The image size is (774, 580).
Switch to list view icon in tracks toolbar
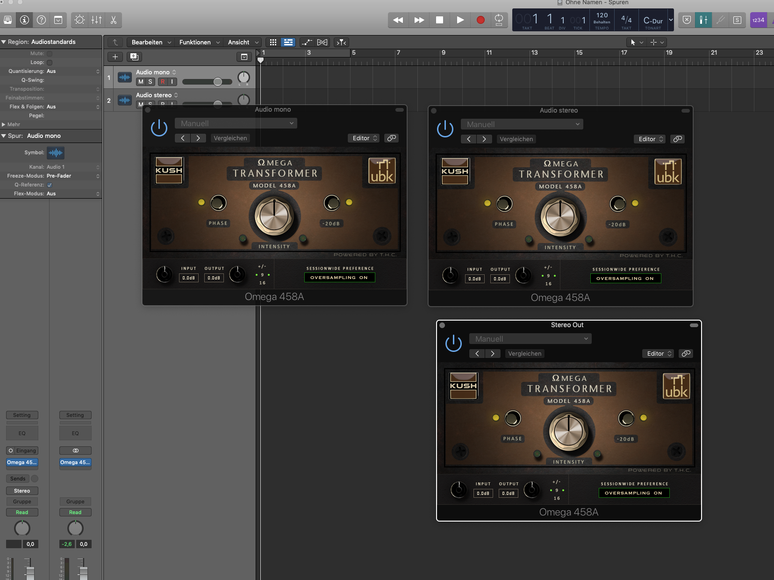tap(288, 42)
